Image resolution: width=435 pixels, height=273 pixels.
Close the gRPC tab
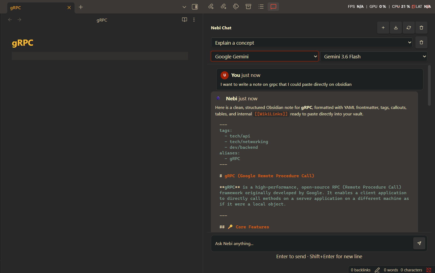pos(69,8)
